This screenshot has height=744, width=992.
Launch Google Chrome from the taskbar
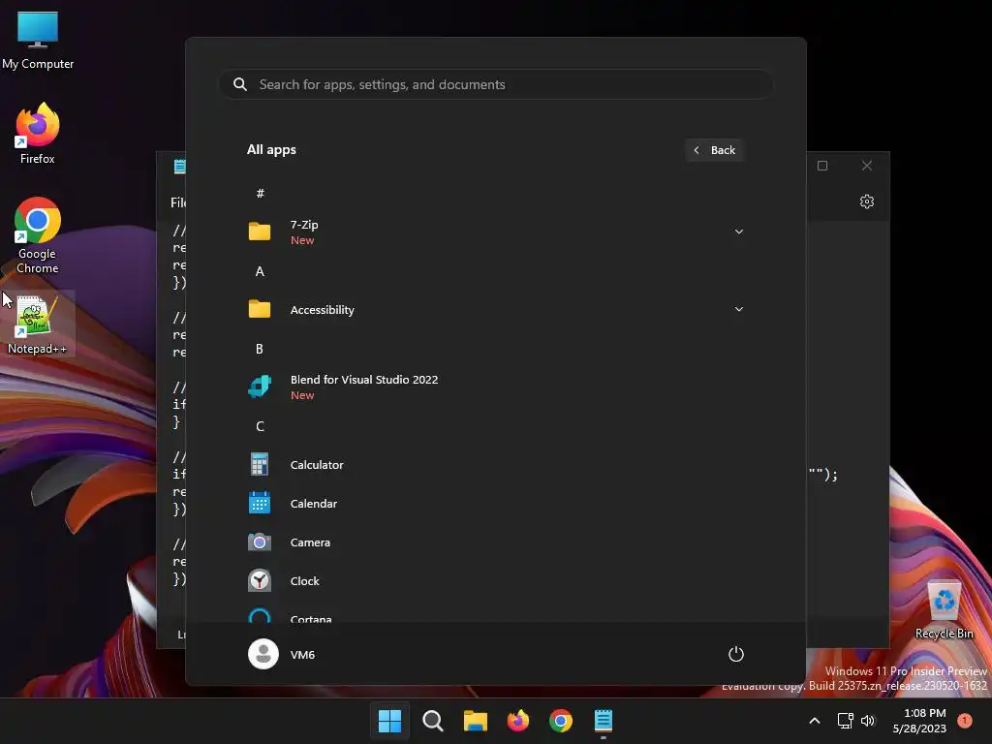tap(561, 721)
